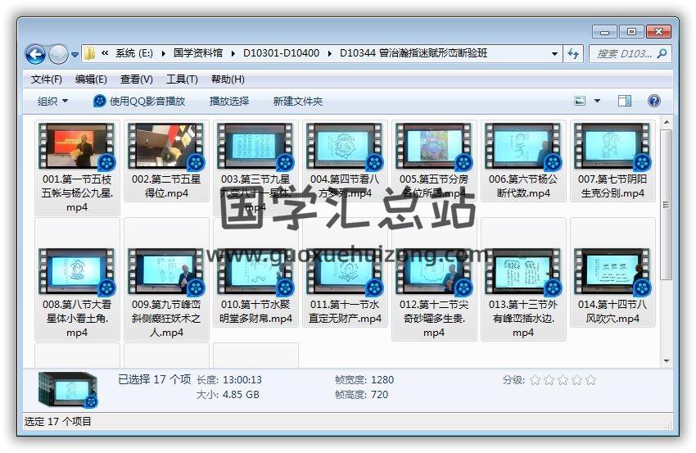Open the 文件(F) menu
This screenshot has width=696, height=453.
tap(46, 79)
